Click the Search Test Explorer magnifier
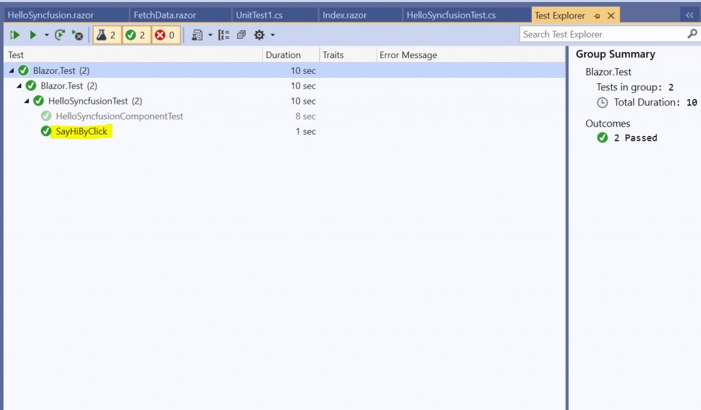Image resolution: width=701 pixels, height=410 pixels. 693,33
